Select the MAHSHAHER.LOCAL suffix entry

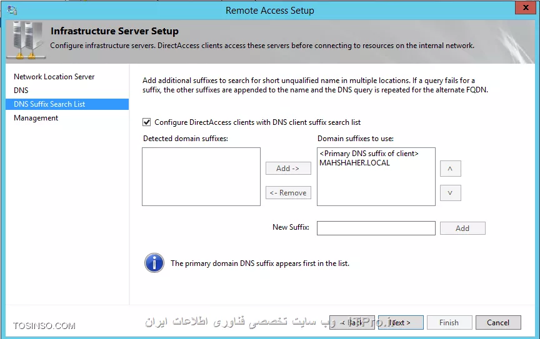point(355,163)
